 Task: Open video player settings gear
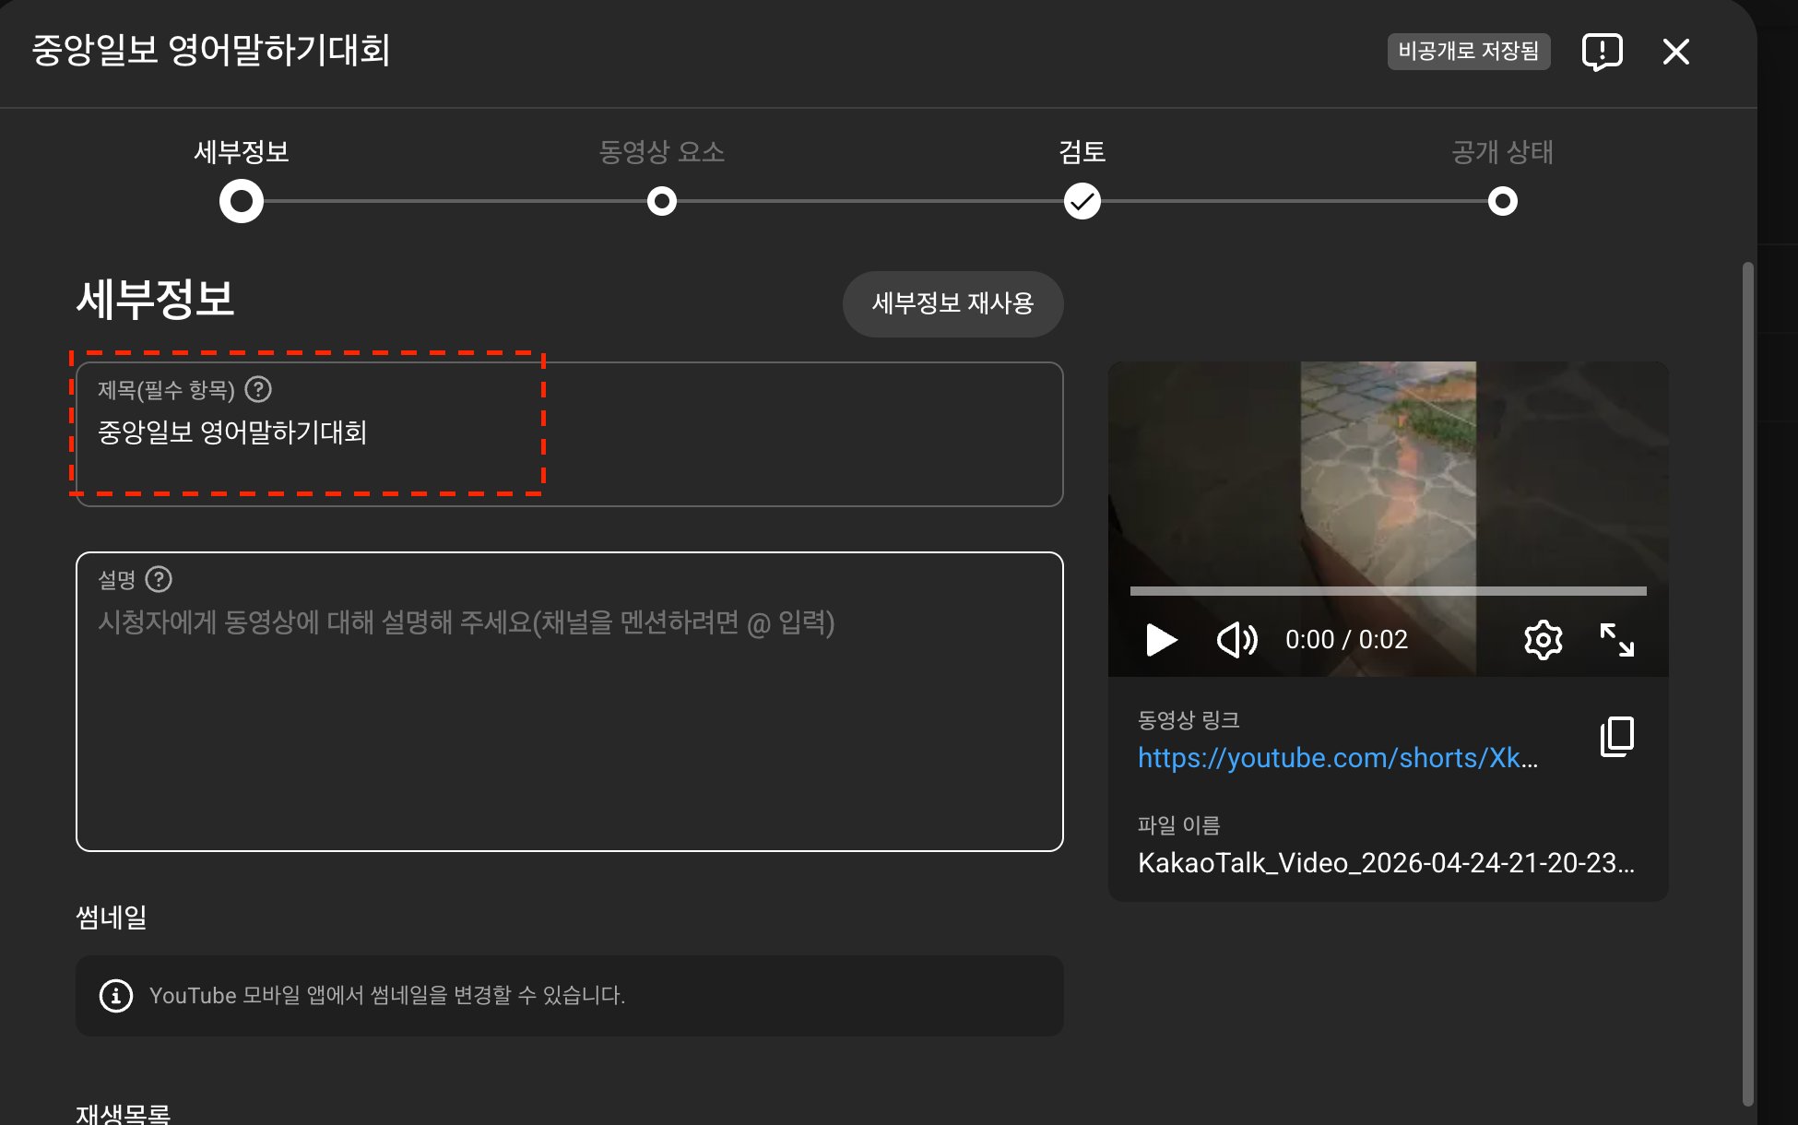[x=1543, y=639]
